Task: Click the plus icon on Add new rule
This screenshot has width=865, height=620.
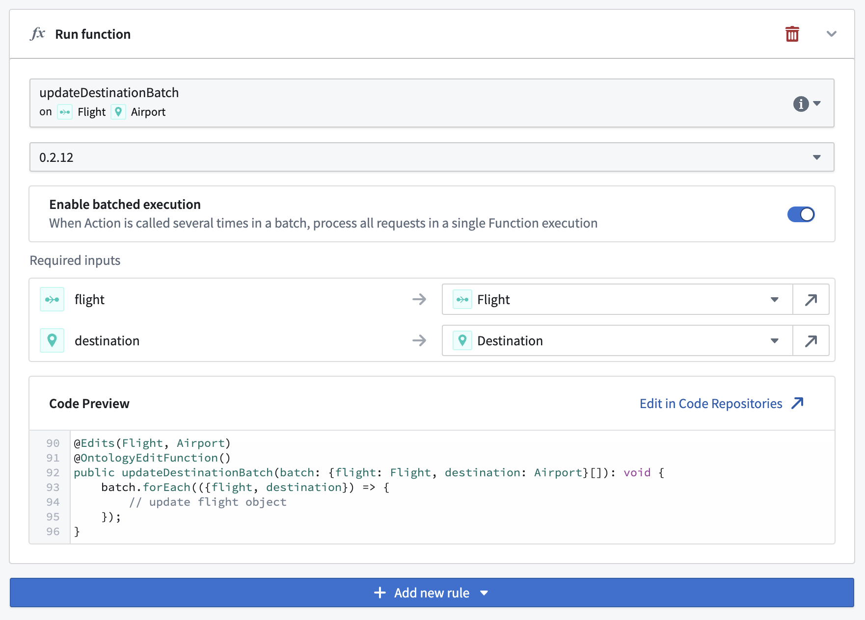Action: click(x=380, y=593)
